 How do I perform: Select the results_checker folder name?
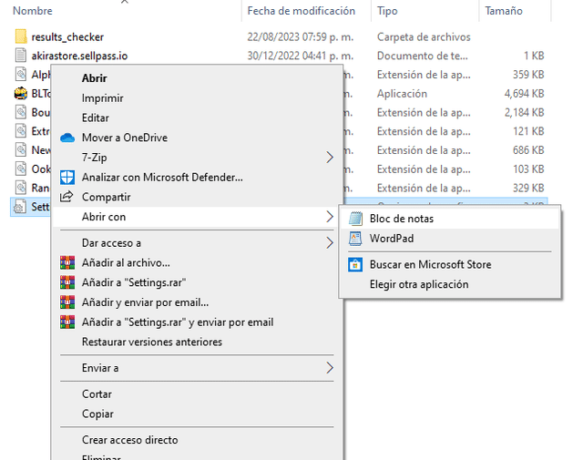67,37
